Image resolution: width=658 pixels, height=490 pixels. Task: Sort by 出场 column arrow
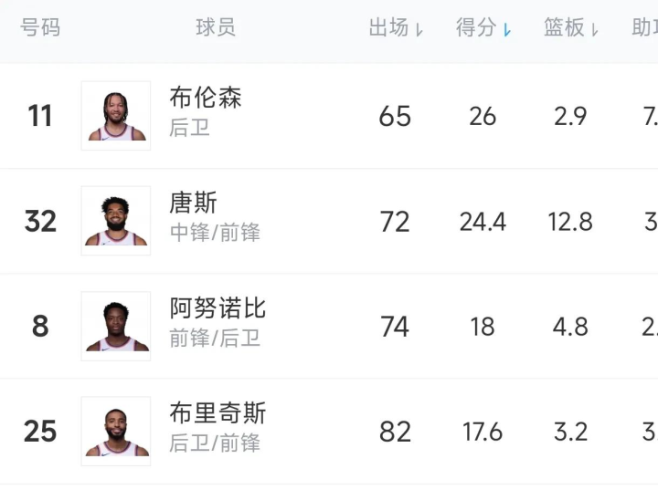pos(419,30)
